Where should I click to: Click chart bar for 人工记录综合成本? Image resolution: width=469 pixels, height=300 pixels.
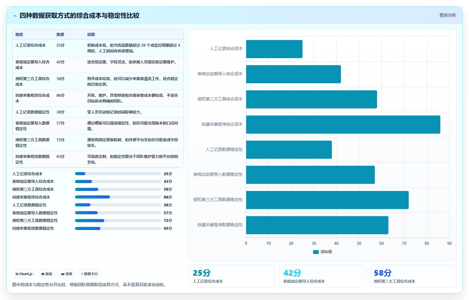[x=274, y=49]
